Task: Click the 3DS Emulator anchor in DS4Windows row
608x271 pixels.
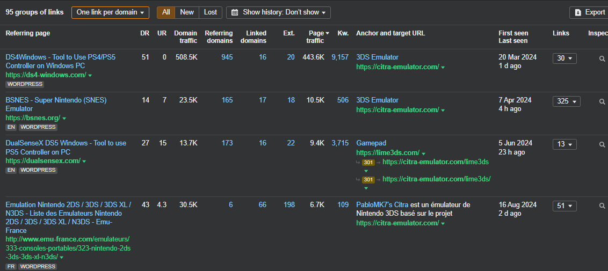Action: coord(377,57)
